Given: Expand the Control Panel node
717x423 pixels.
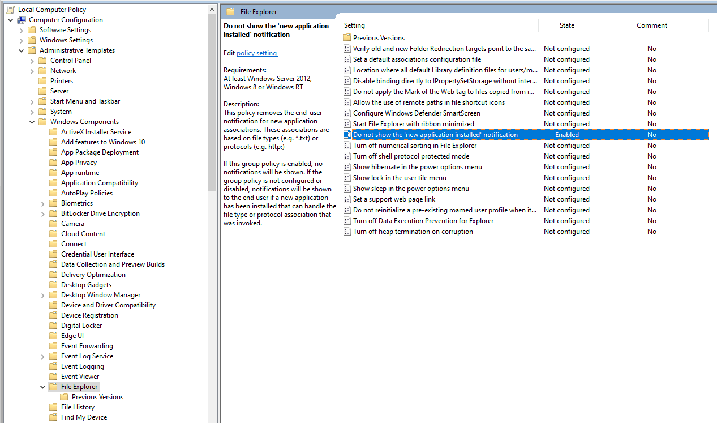Looking at the screenshot, I should tap(32, 61).
